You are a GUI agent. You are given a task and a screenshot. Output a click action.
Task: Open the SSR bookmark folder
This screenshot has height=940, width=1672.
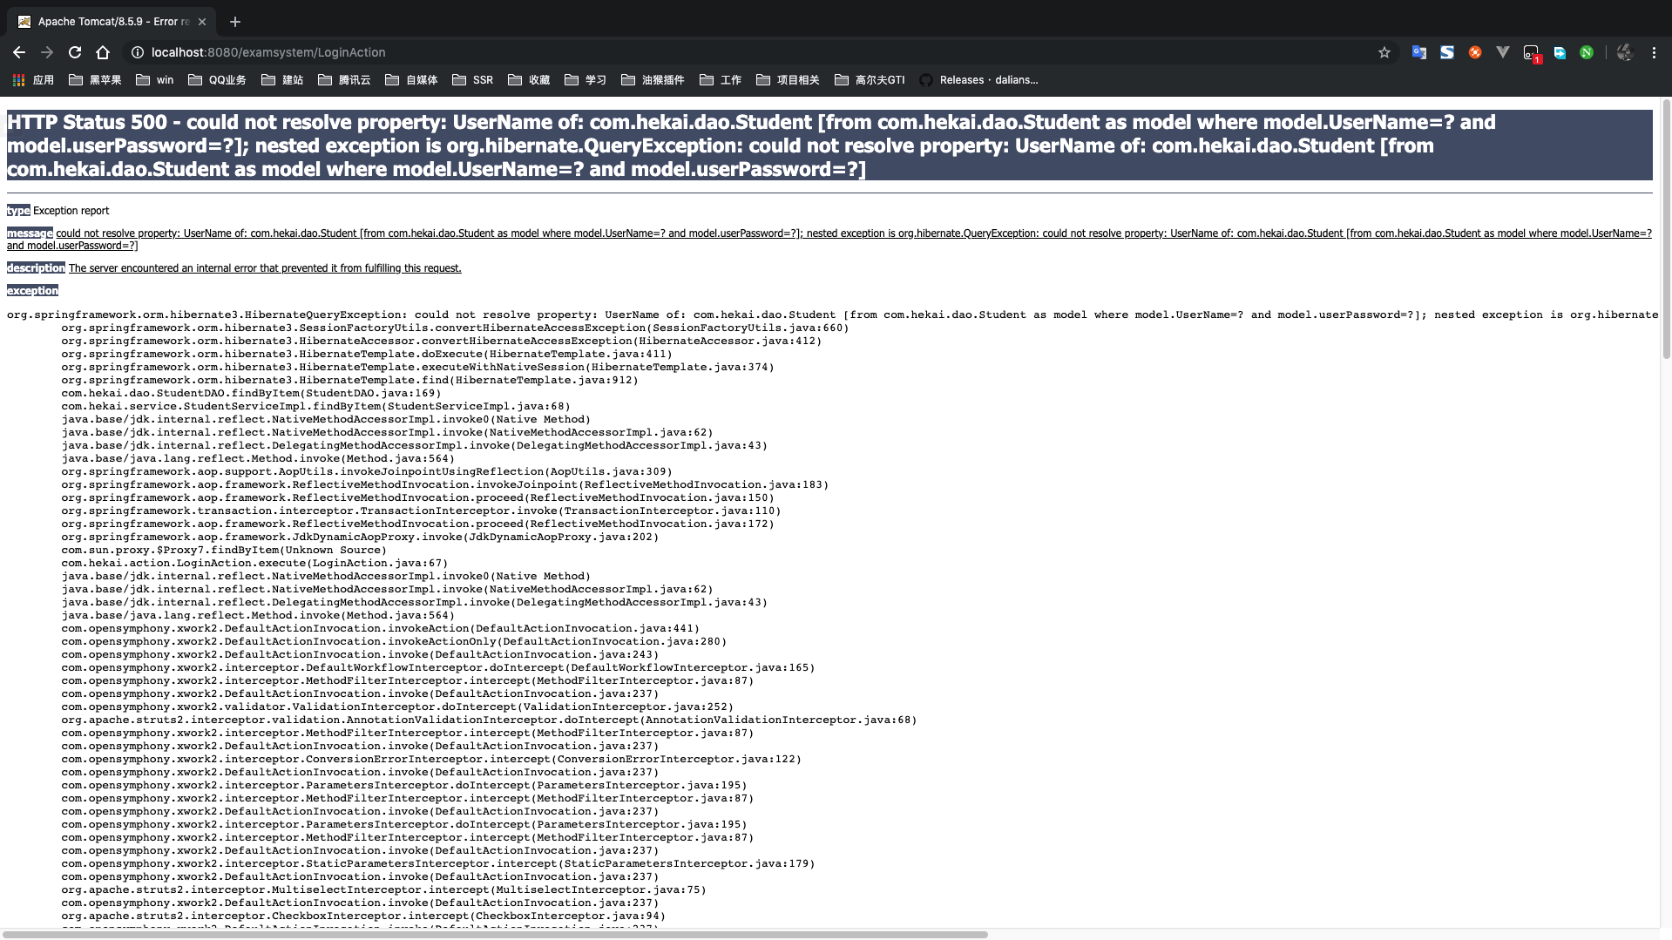473,80
